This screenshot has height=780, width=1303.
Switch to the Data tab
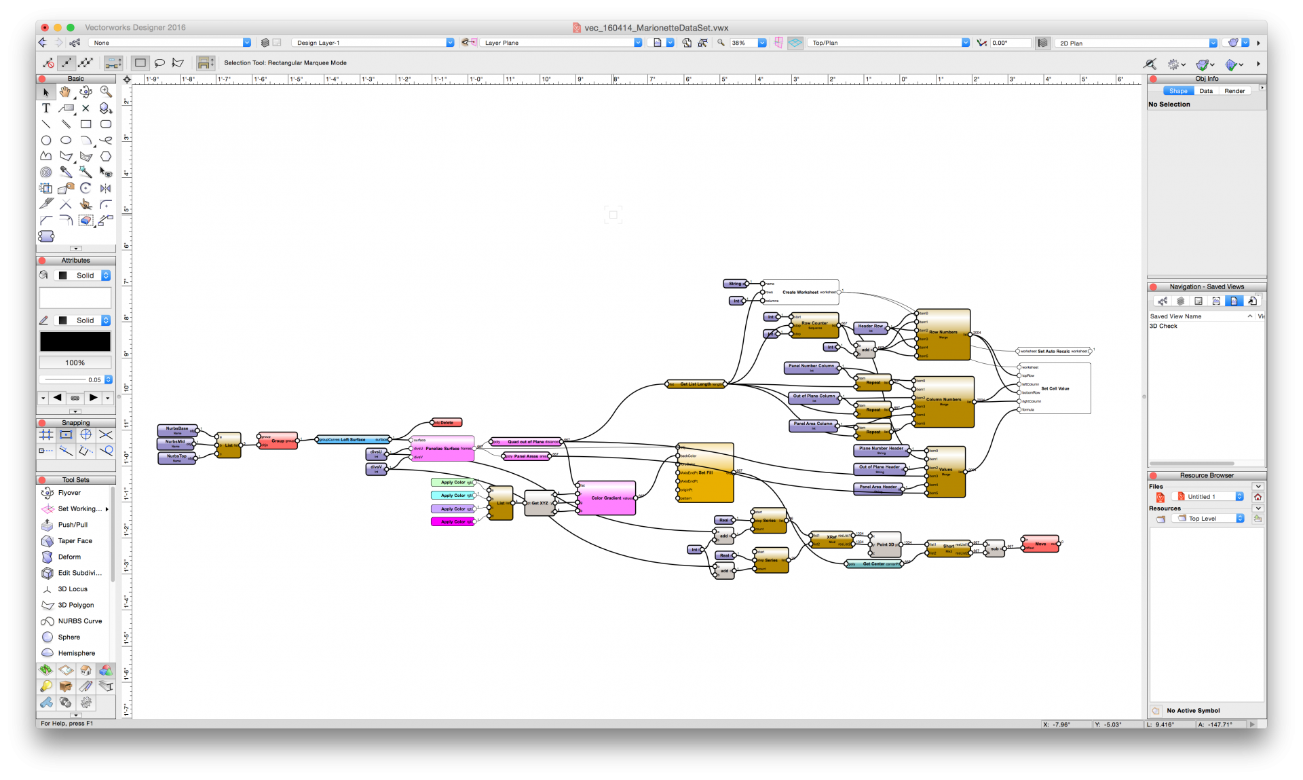(1205, 91)
